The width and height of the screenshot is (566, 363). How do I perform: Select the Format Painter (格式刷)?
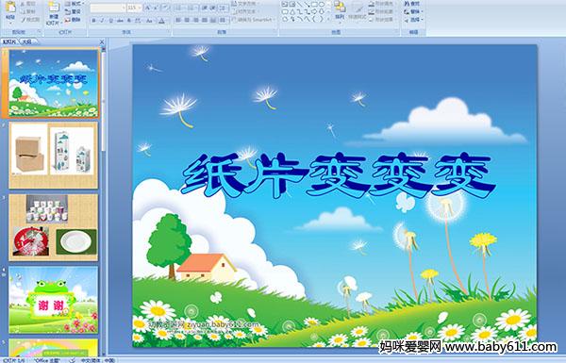[x=30, y=20]
